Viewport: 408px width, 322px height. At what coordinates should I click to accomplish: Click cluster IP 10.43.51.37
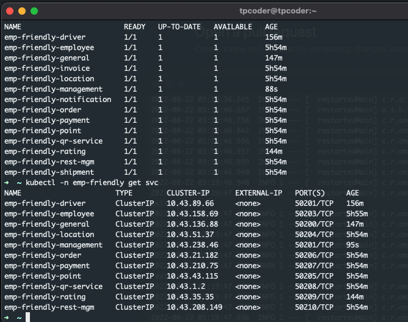coord(190,235)
